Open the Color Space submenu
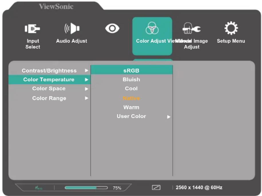The width and height of the screenshot is (262, 196). 50,89
